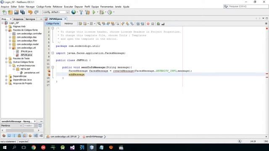
Task: Open the Membros dropdown in Navigator
Action: click(x=12, y=126)
